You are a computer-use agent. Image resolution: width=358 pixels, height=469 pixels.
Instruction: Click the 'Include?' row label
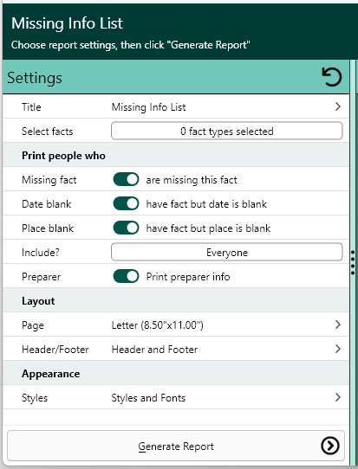pos(41,253)
